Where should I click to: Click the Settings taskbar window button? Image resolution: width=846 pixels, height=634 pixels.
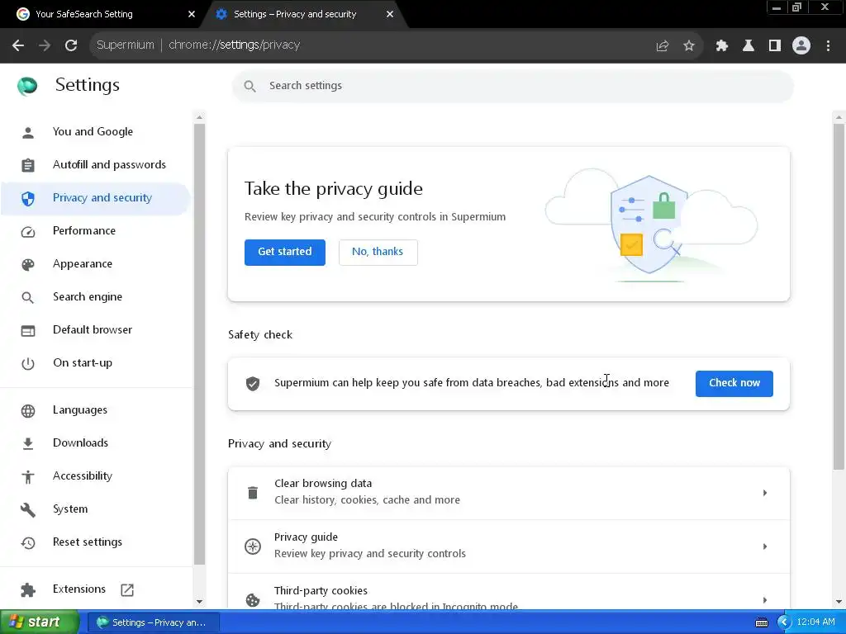click(x=153, y=622)
